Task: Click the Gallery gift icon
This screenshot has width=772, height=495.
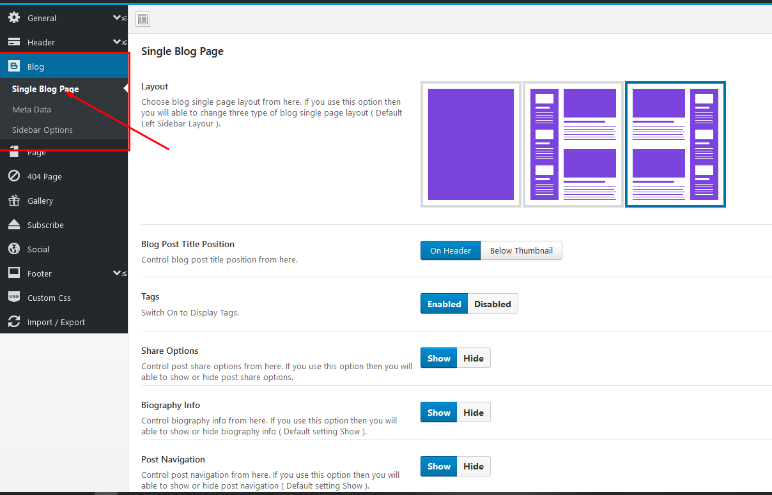Action: point(13,201)
